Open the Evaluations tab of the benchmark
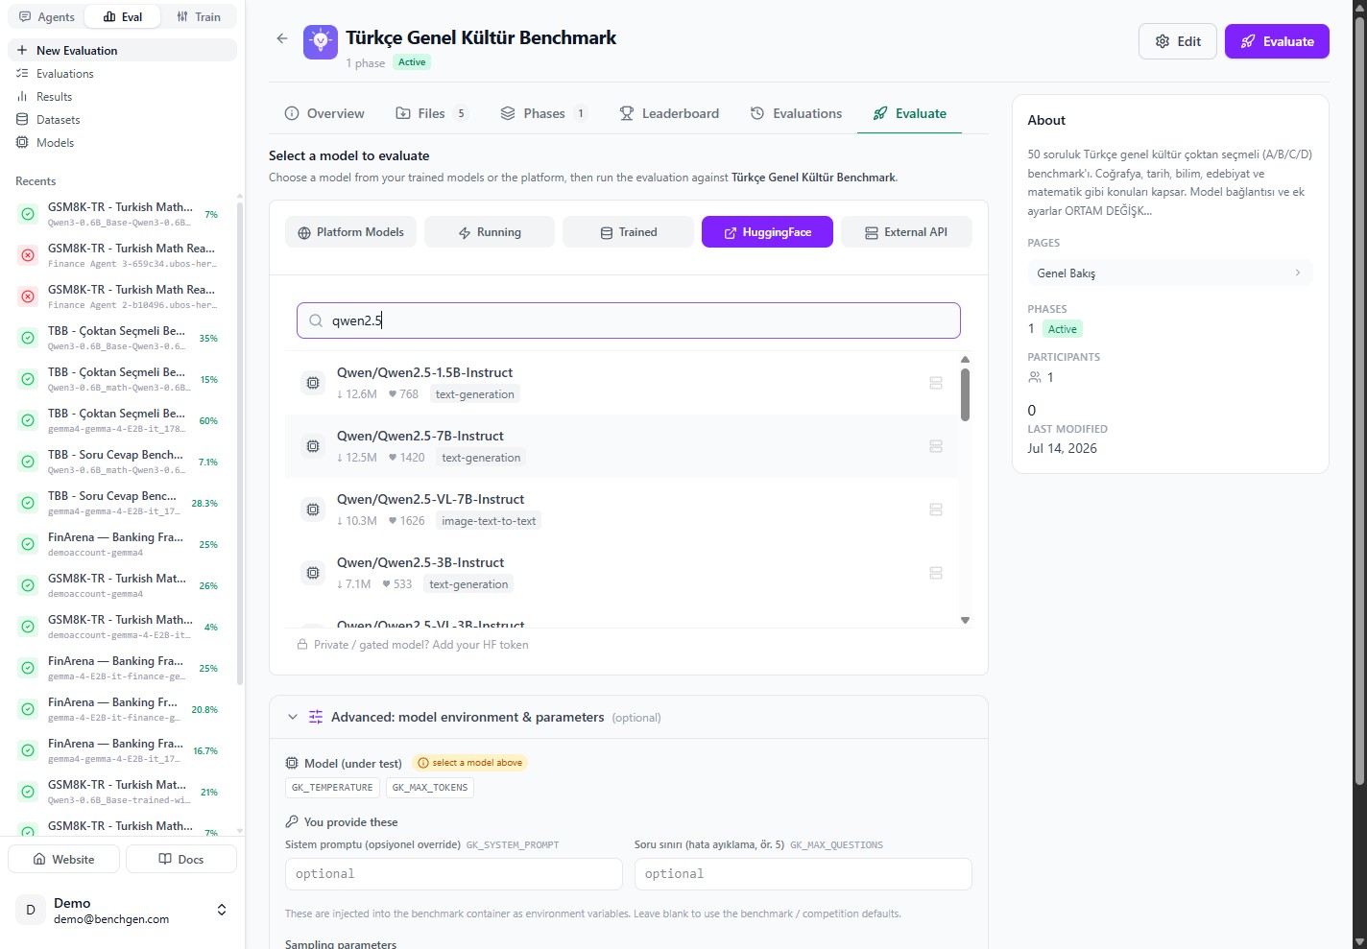The width and height of the screenshot is (1367, 949). [x=796, y=113]
